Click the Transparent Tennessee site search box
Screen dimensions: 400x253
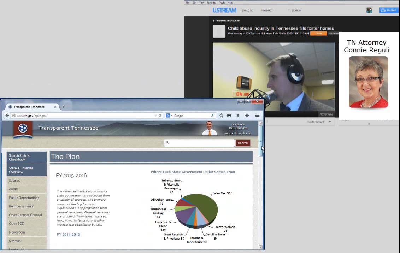[x=199, y=143]
